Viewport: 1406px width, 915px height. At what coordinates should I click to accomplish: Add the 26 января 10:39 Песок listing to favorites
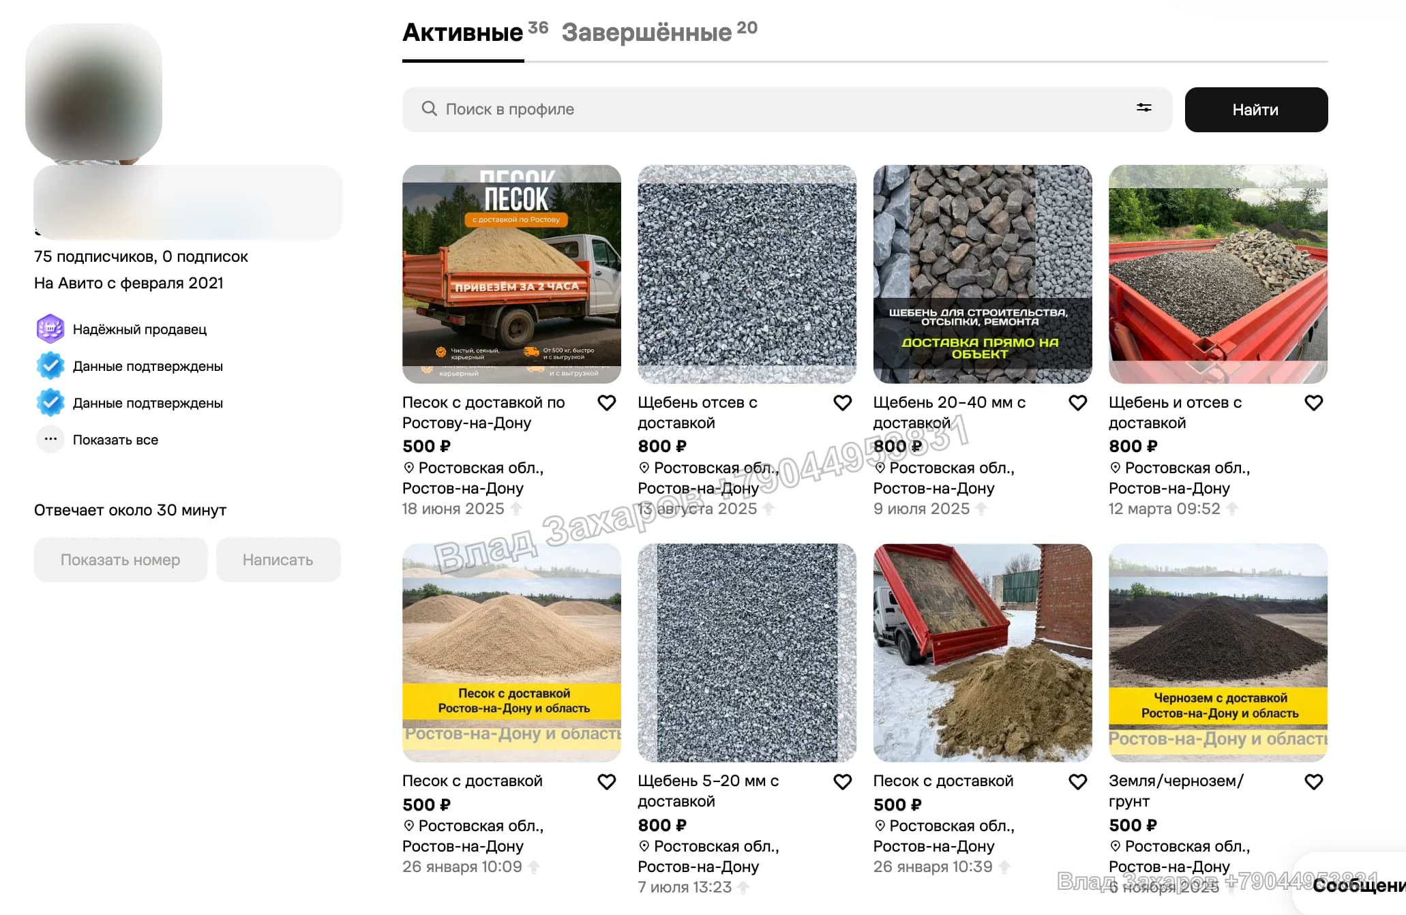pyautogui.click(x=1077, y=781)
